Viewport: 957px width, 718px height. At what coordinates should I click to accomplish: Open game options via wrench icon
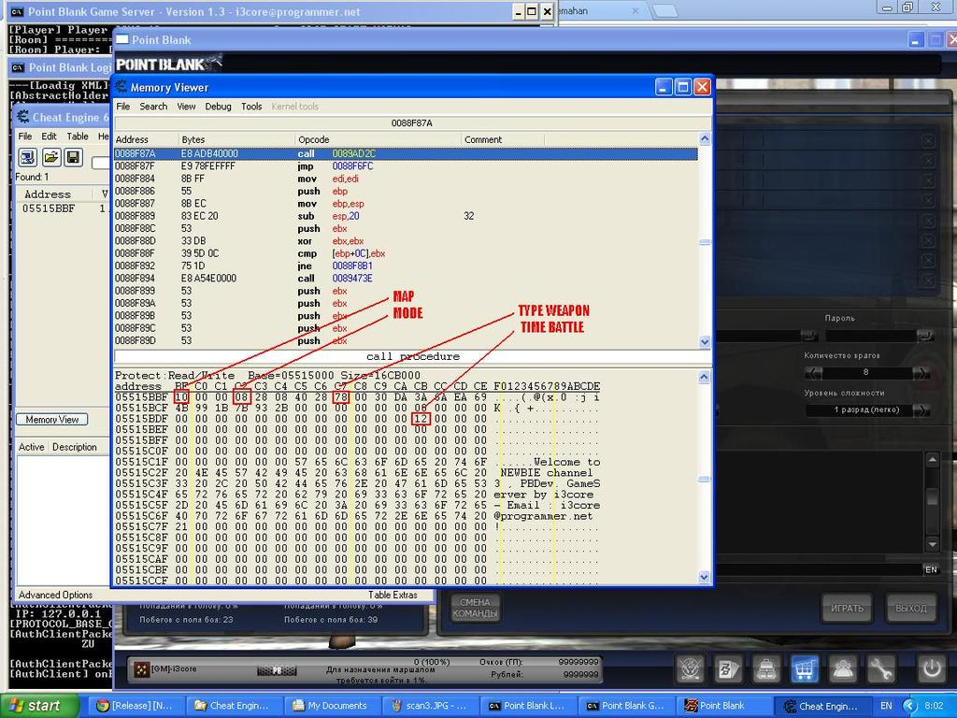(881, 668)
